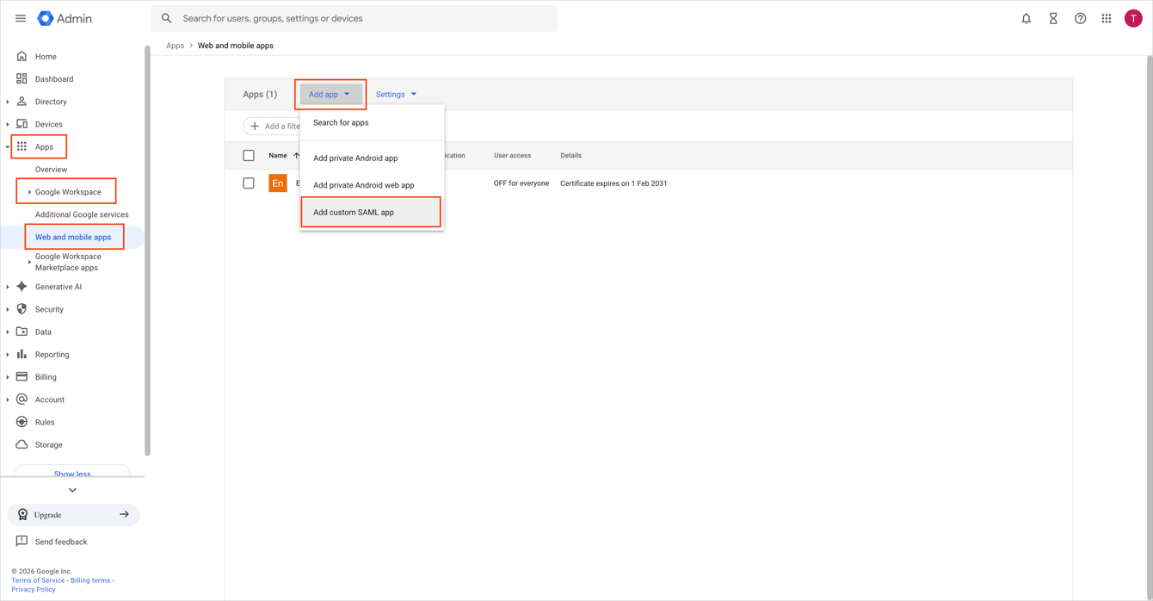
Task: Click the sidebar down chevron
Action: 72,490
